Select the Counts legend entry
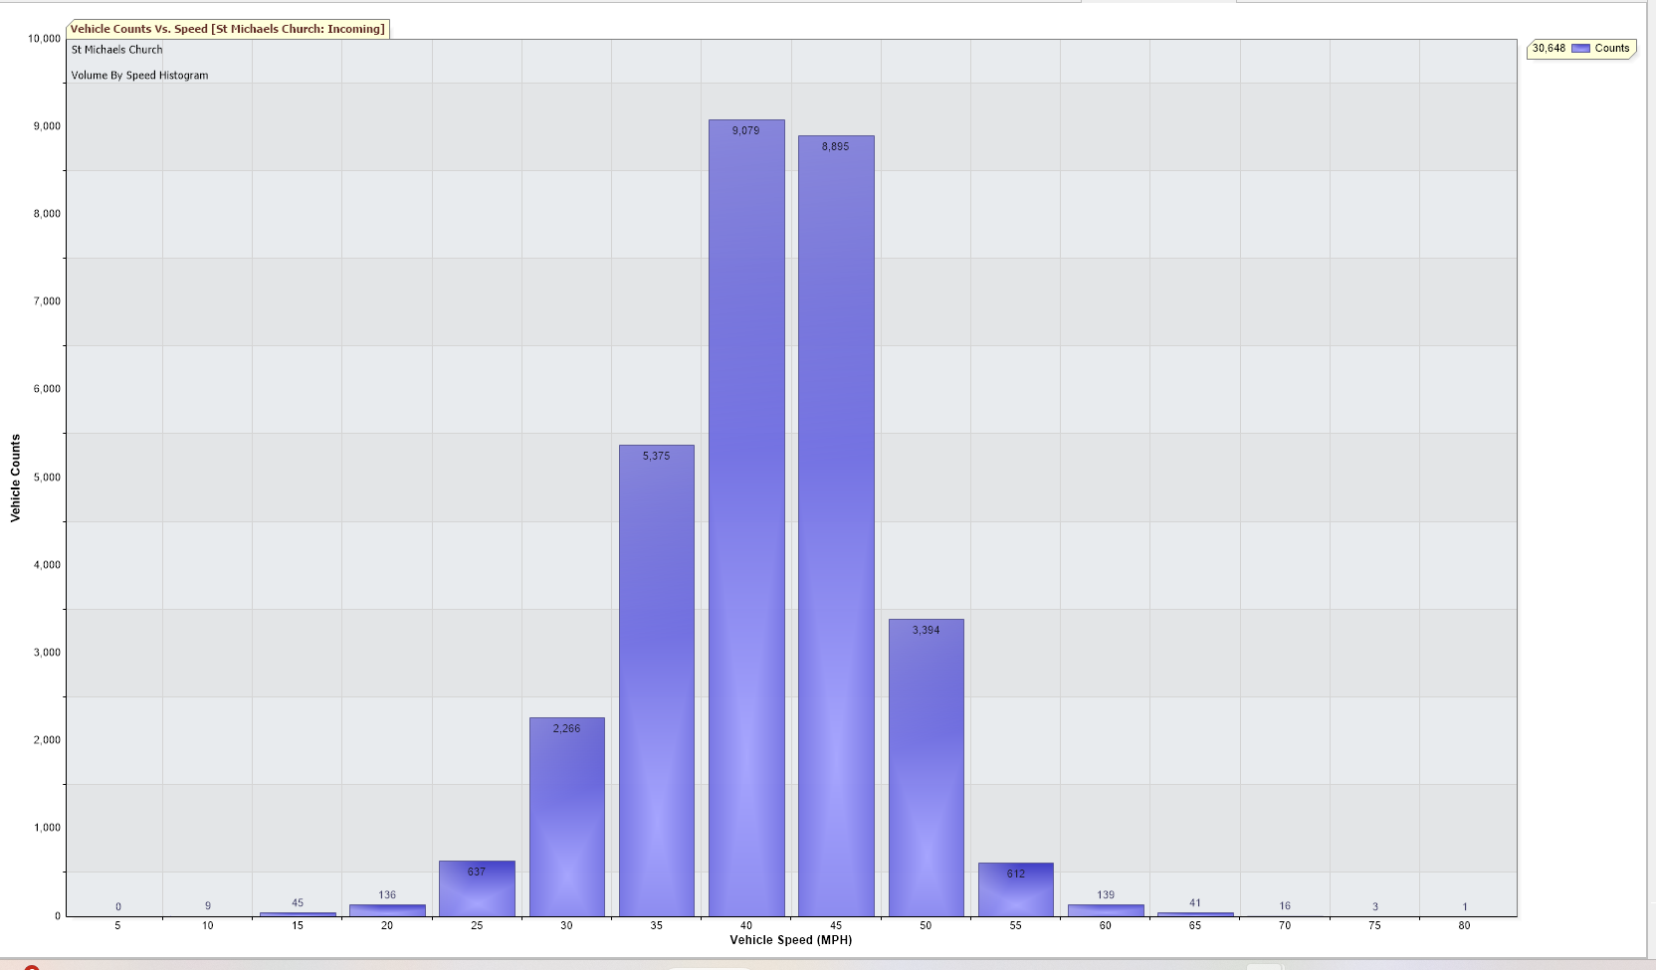 click(1611, 49)
